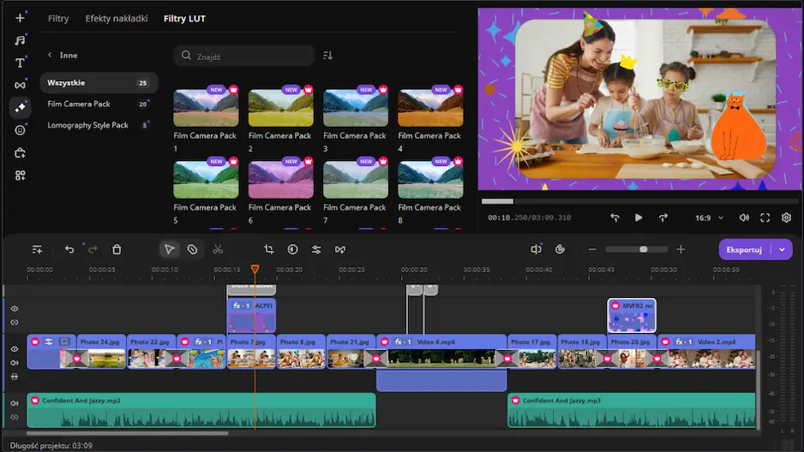Viewport: 804px width, 452px height.
Task: Hide the upper overlay track with eye icon
Action: pos(15,309)
